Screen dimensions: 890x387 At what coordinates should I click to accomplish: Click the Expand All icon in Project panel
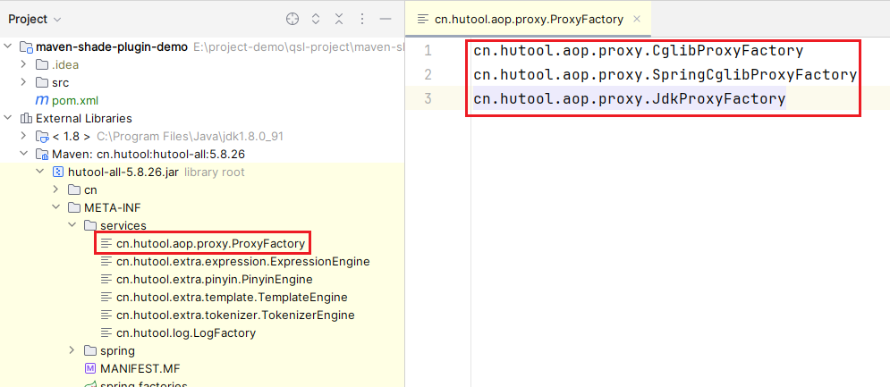click(316, 19)
